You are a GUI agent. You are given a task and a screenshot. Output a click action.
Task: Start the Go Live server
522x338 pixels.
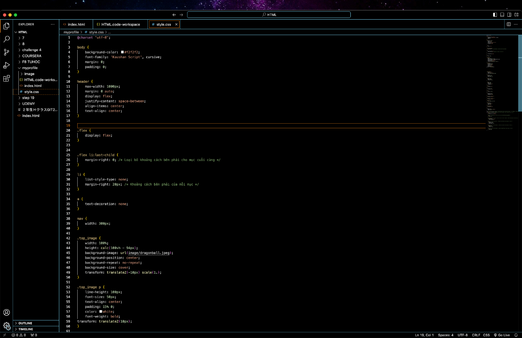[502, 335]
